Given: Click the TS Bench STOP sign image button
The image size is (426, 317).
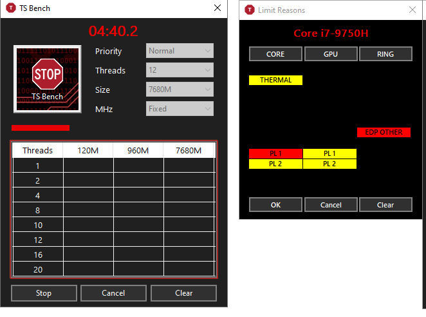Looking at the screenshot, I should 48,79.
